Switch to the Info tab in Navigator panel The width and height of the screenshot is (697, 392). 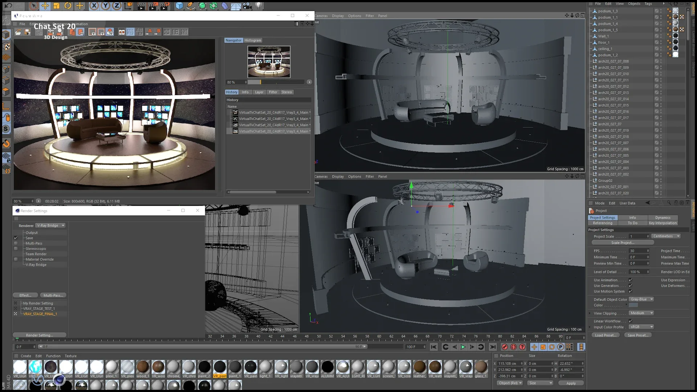(x=245, y=92)
